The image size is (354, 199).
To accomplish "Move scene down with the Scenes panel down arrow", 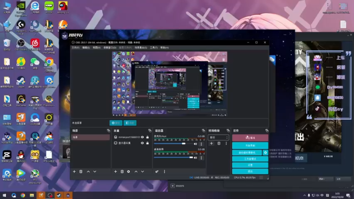I will click(x=95, y=172).
